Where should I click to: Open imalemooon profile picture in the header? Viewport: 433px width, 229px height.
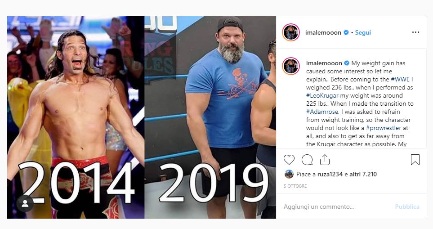point(291,32)
